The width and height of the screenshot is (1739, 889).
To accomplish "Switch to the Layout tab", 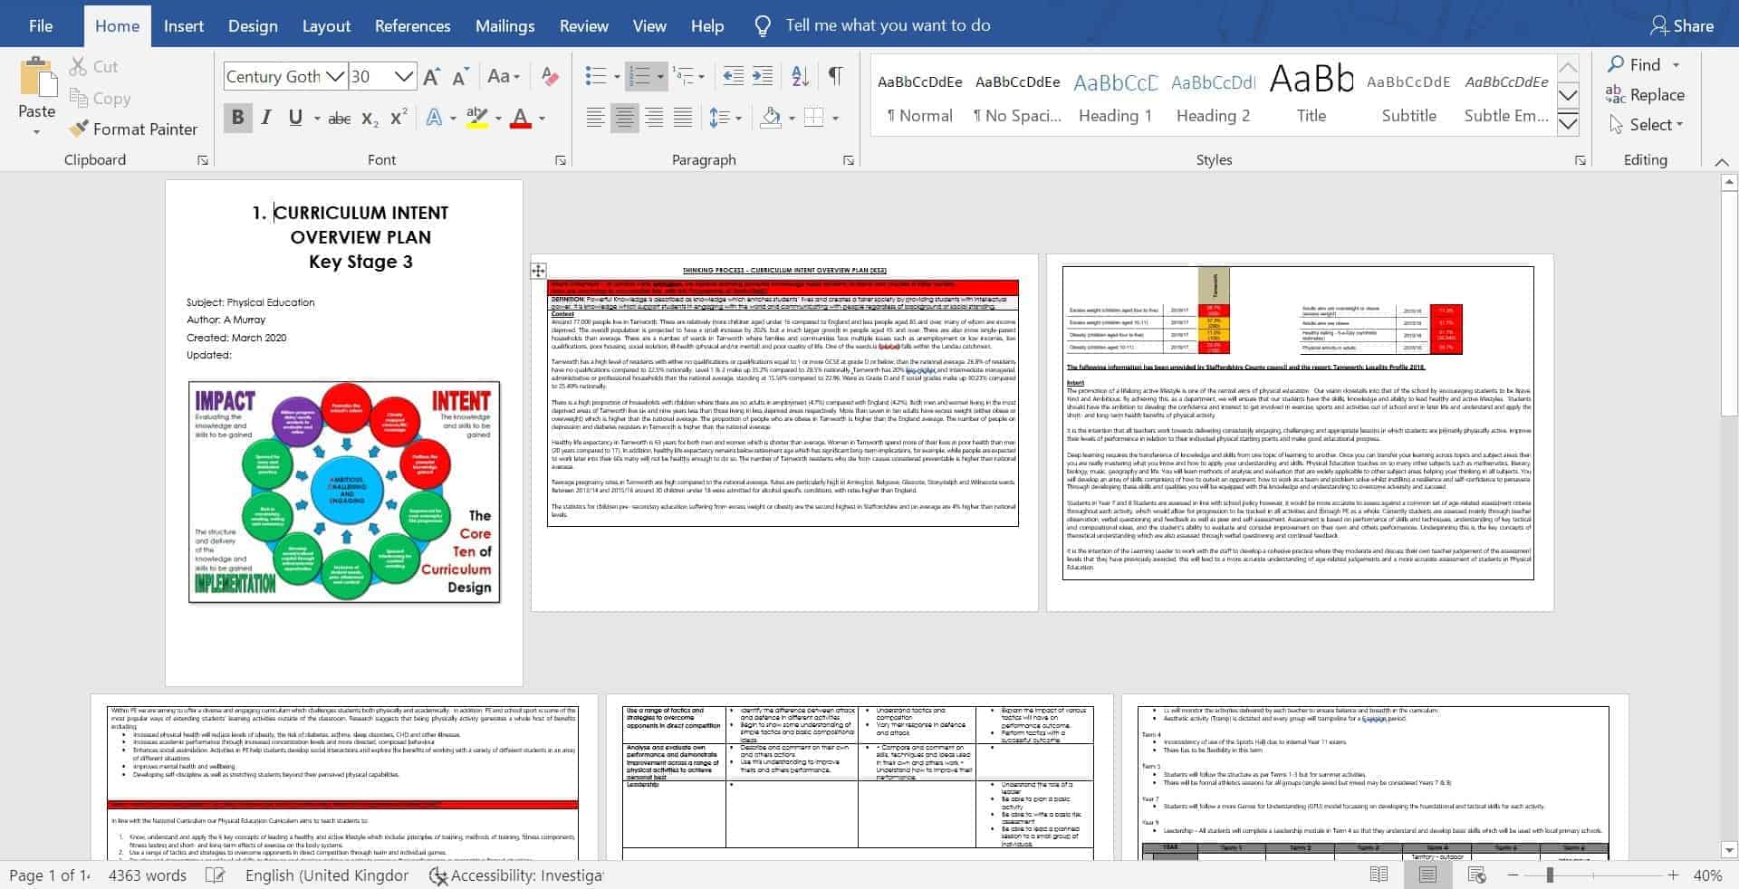I will (326, 26).
